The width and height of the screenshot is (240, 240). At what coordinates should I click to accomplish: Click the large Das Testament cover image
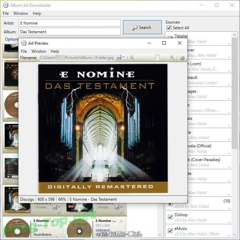coord(103,129)
